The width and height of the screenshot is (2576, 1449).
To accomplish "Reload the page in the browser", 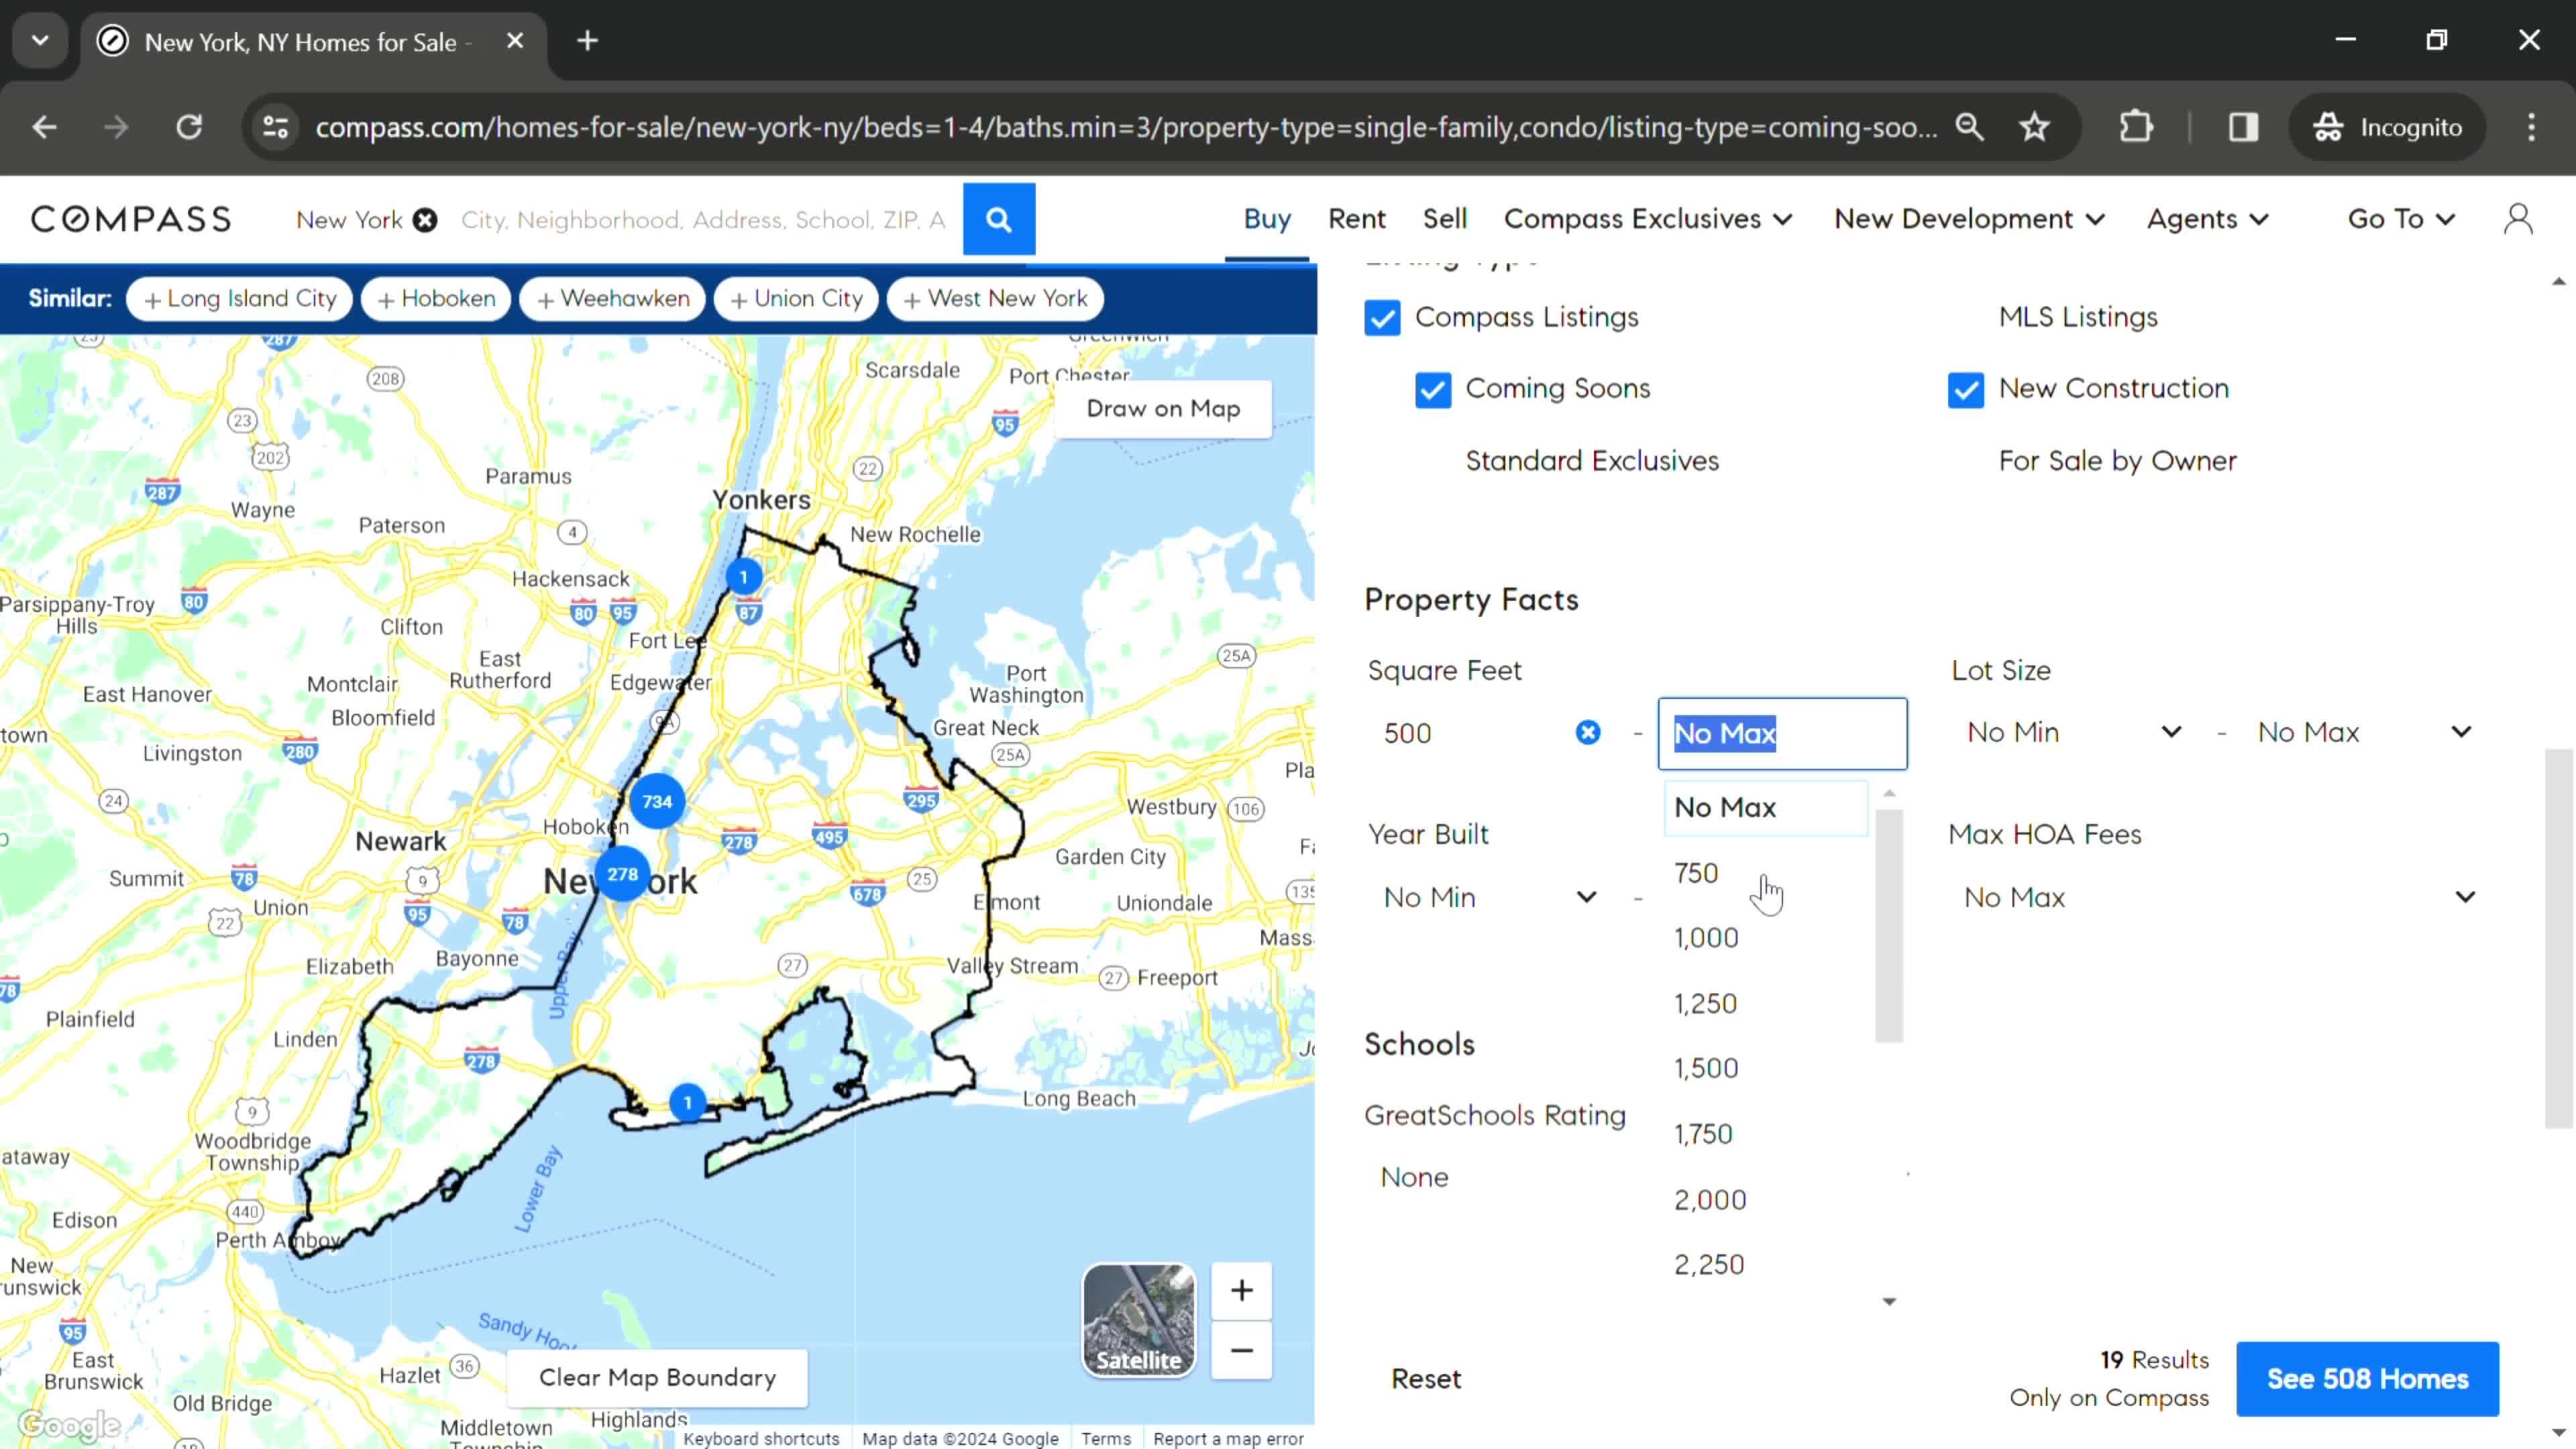I will pos(189,127).
